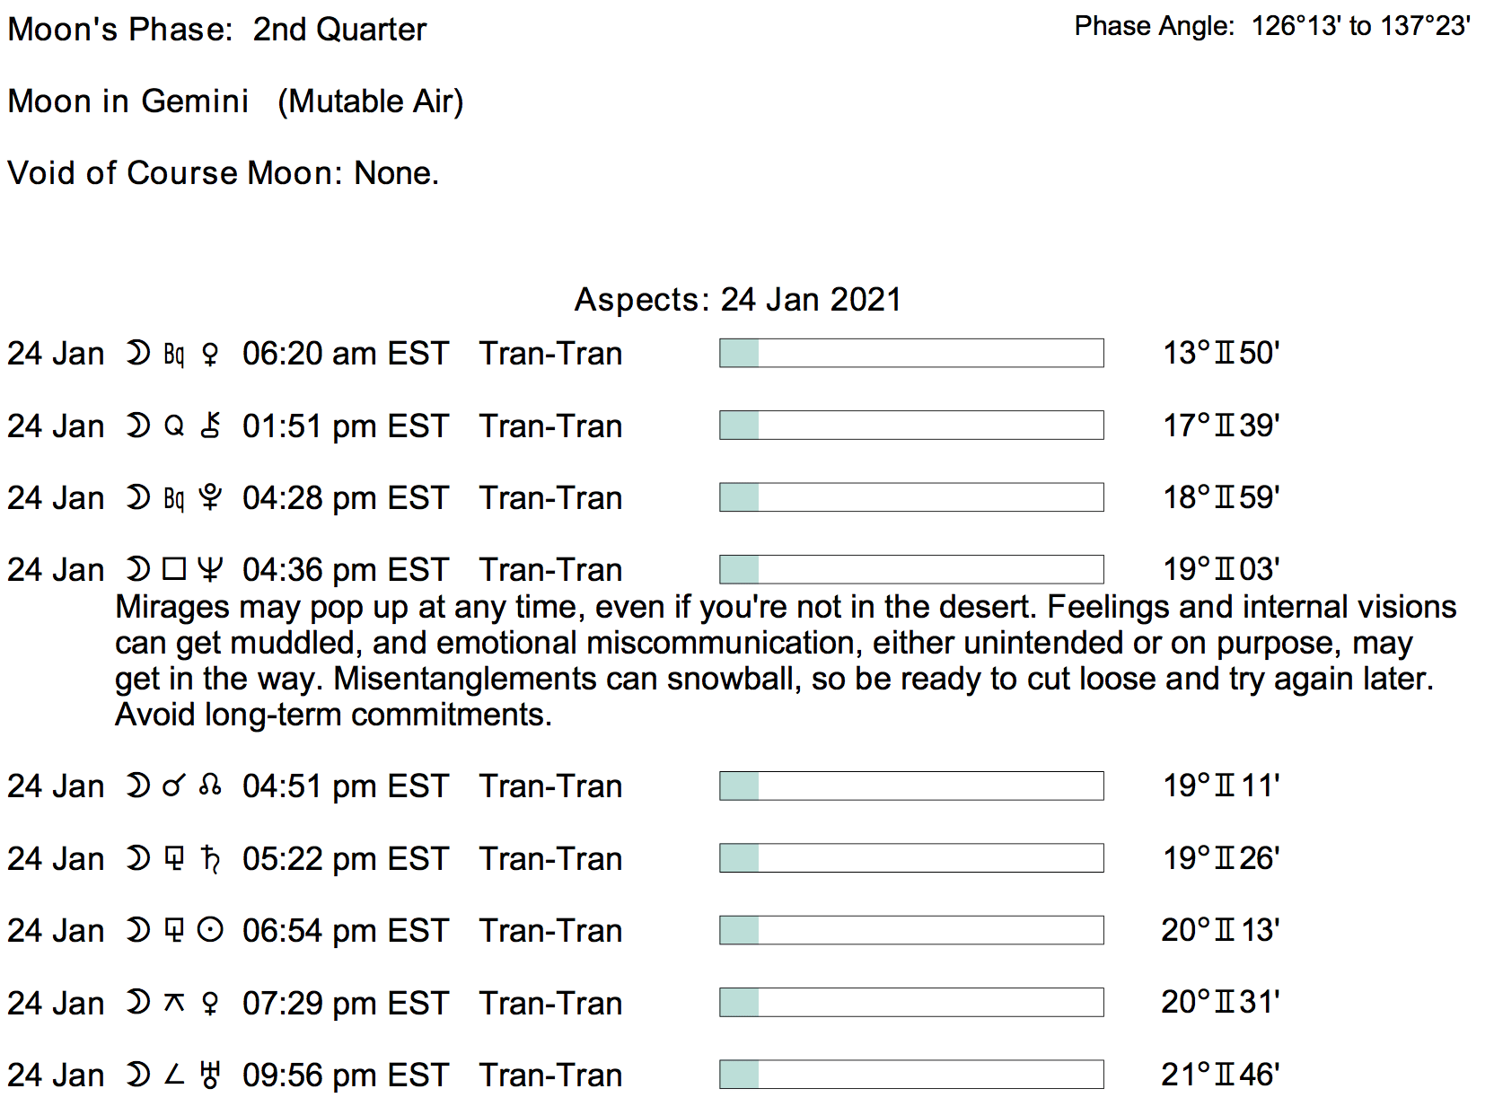Click the square aspect symbol at 04:36 pm
Screen dimensions: 1494x1115
point(174,570)
